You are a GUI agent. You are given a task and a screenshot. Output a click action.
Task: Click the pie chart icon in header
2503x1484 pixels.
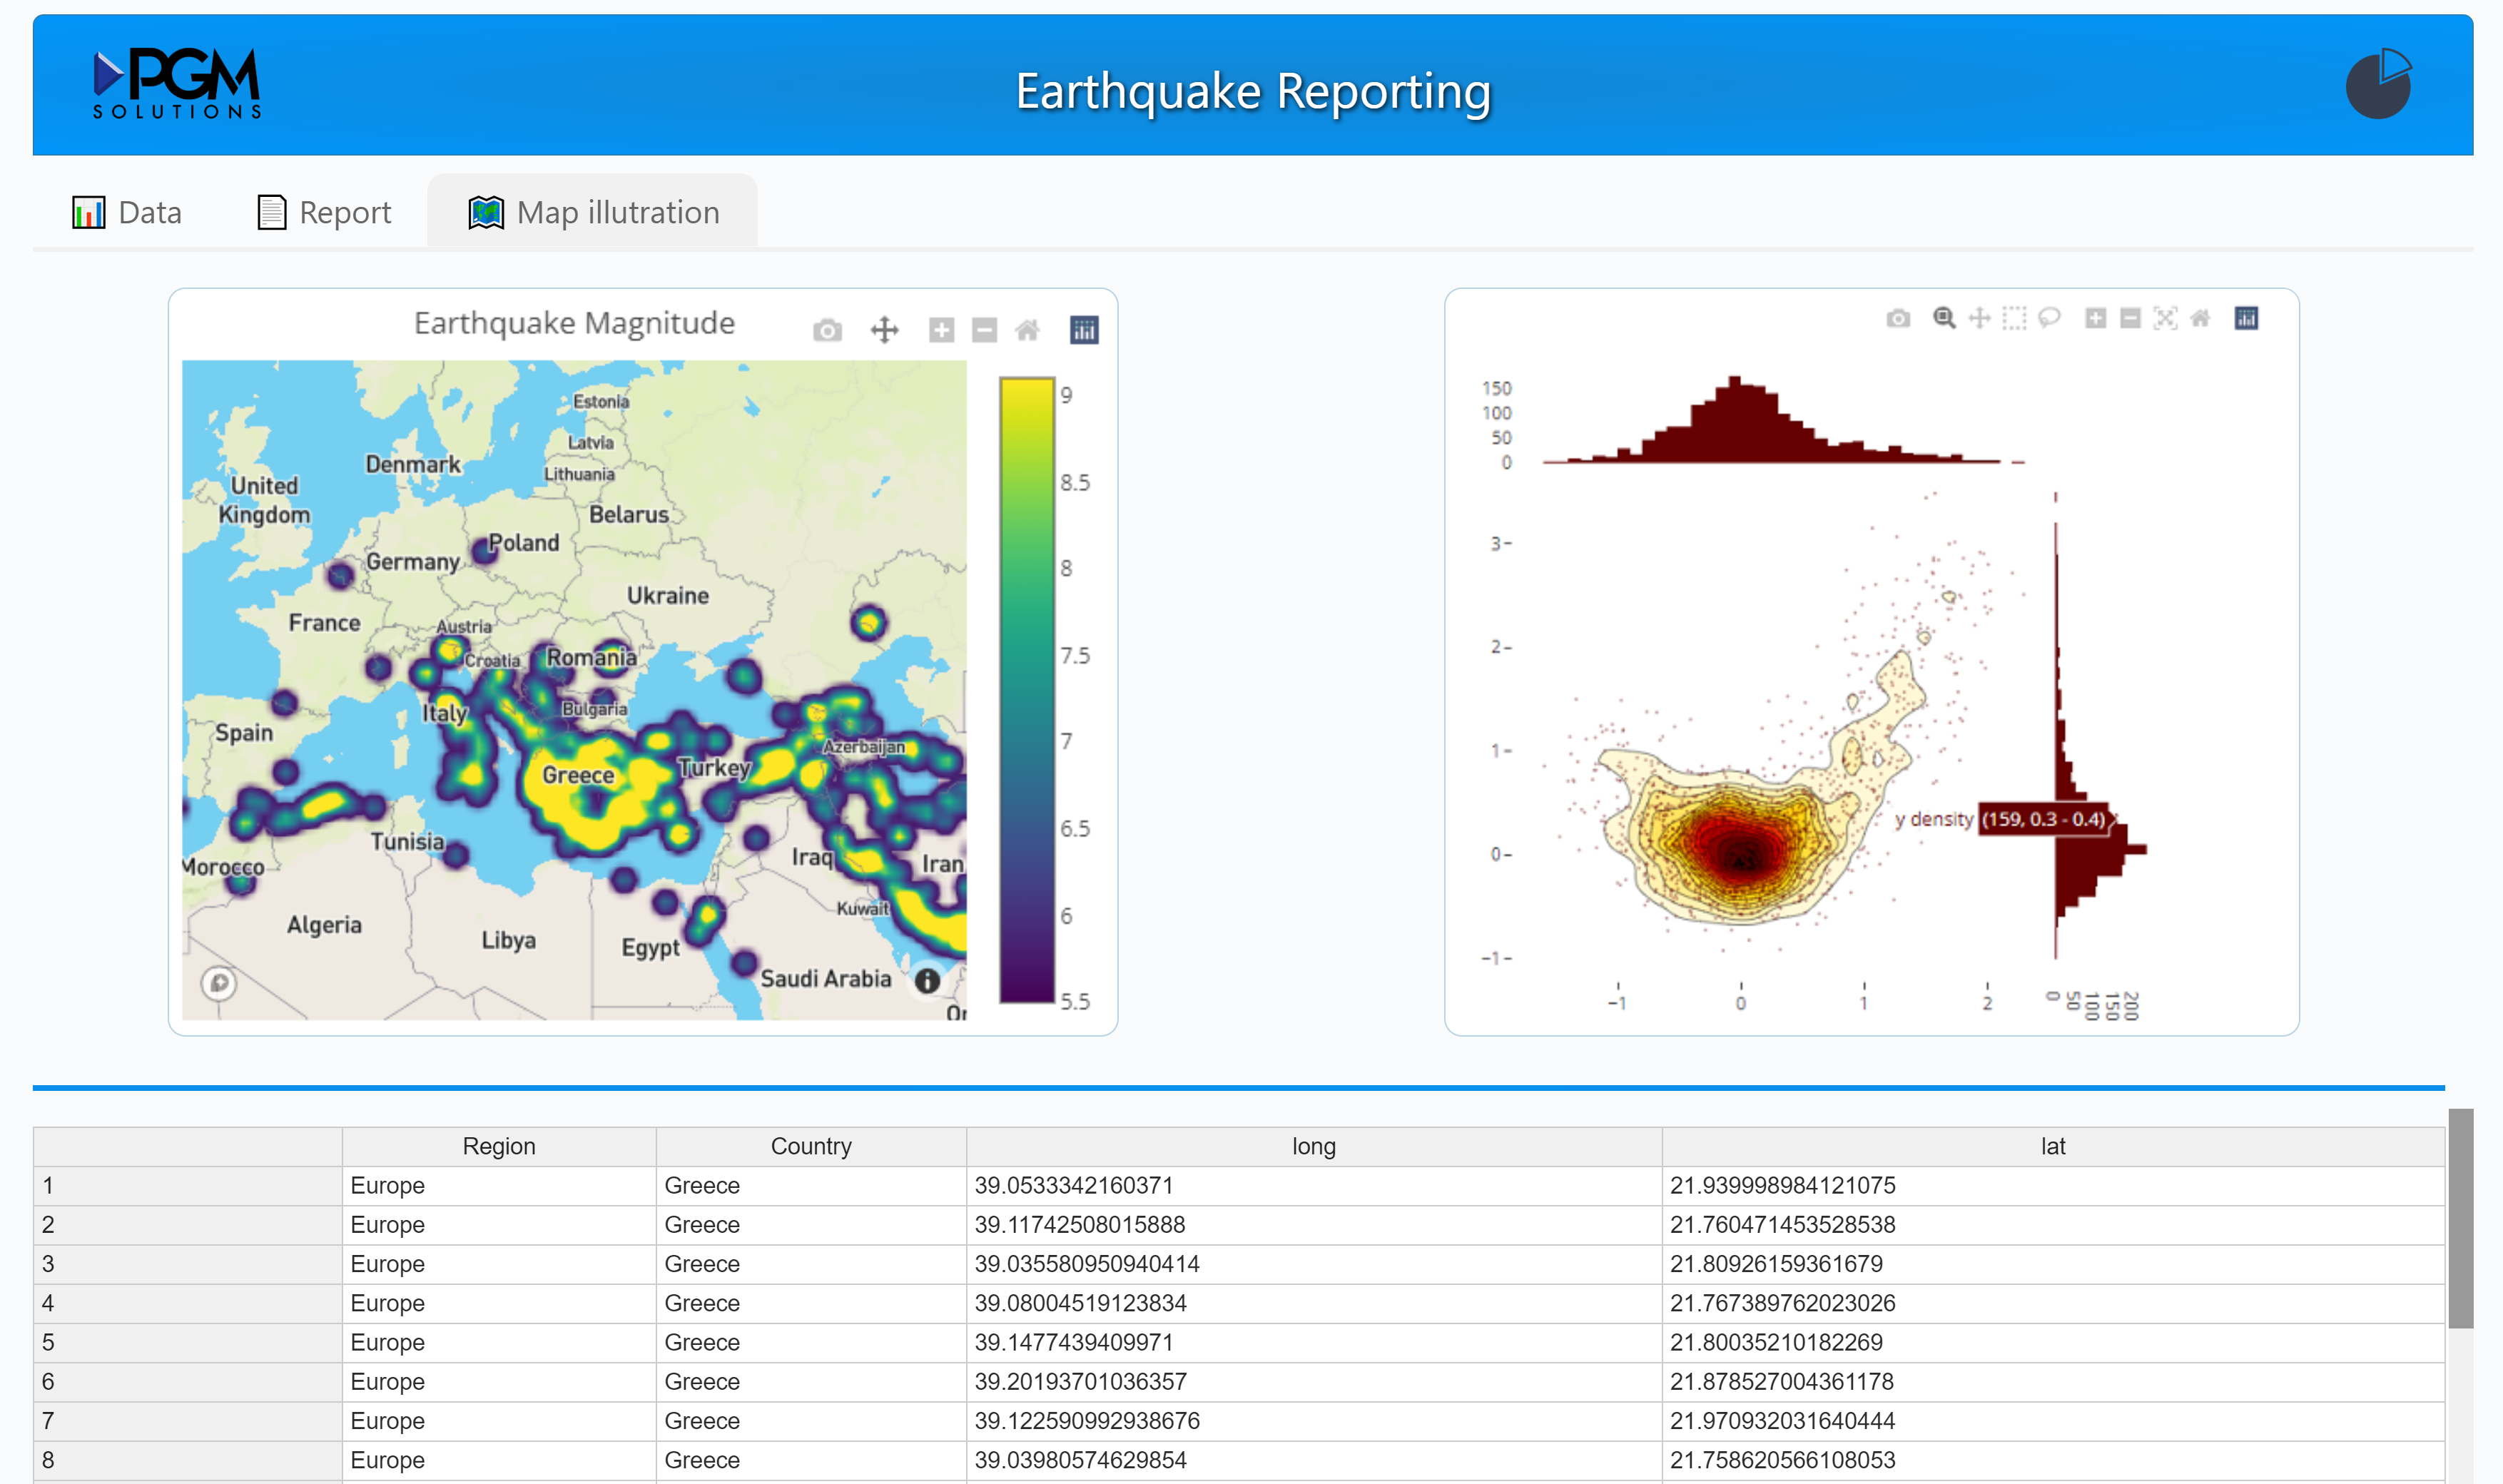(2378, 84)
